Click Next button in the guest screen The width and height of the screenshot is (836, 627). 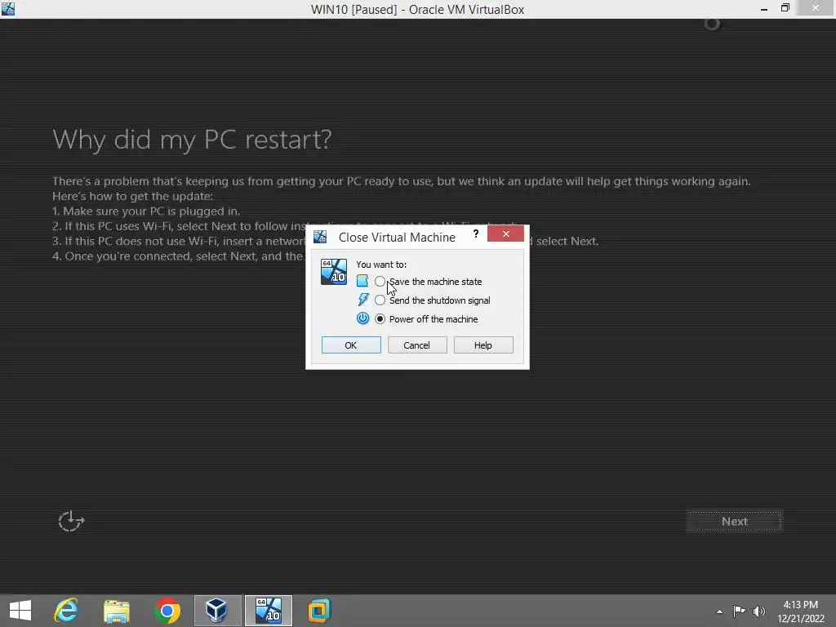coord(734,522)
